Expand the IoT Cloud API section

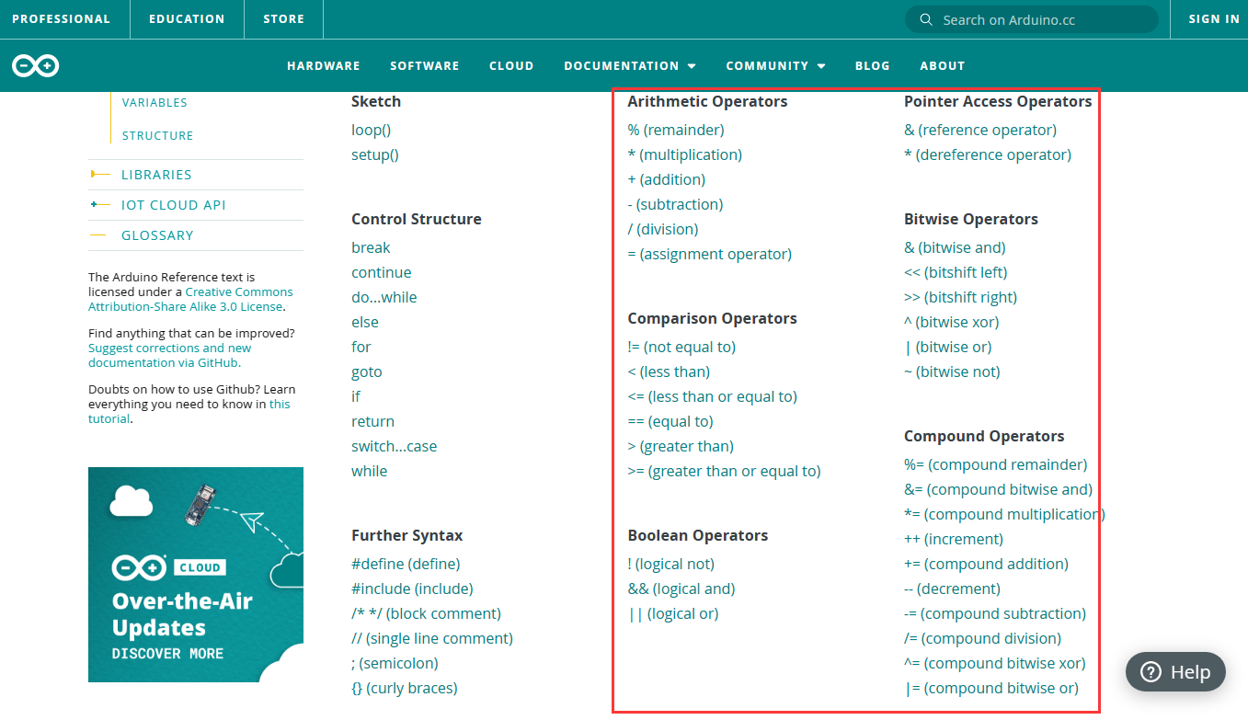pos(173,205)
